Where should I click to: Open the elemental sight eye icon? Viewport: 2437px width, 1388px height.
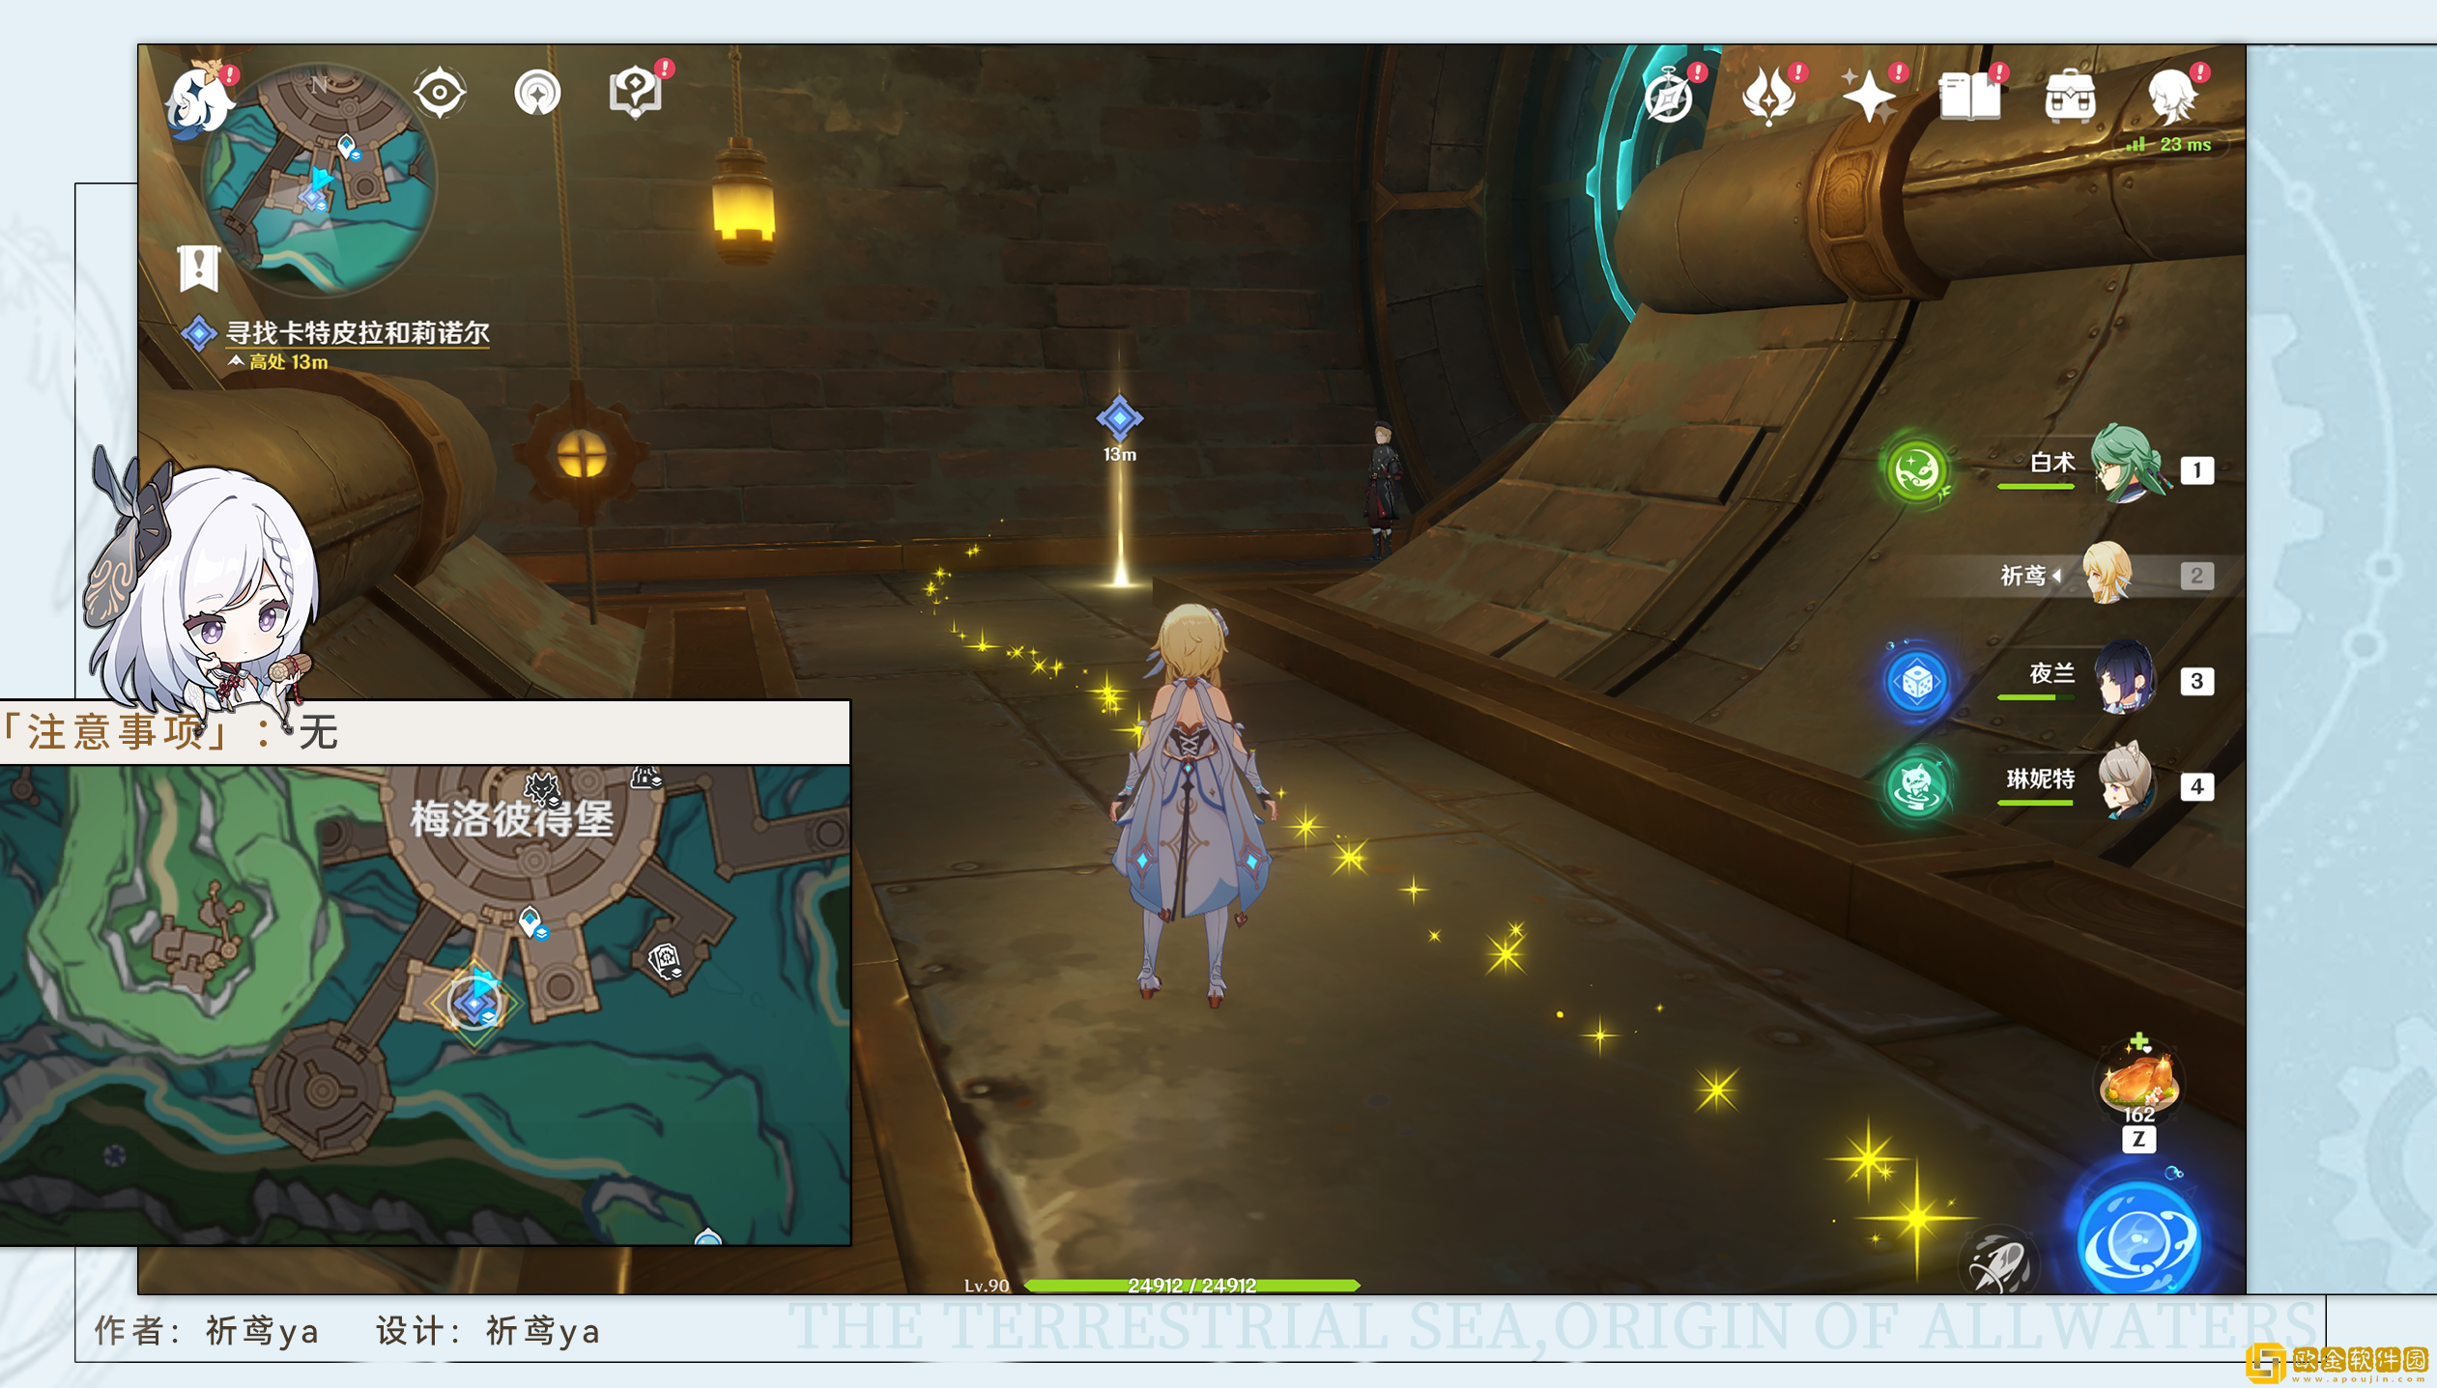pos(440,94)
